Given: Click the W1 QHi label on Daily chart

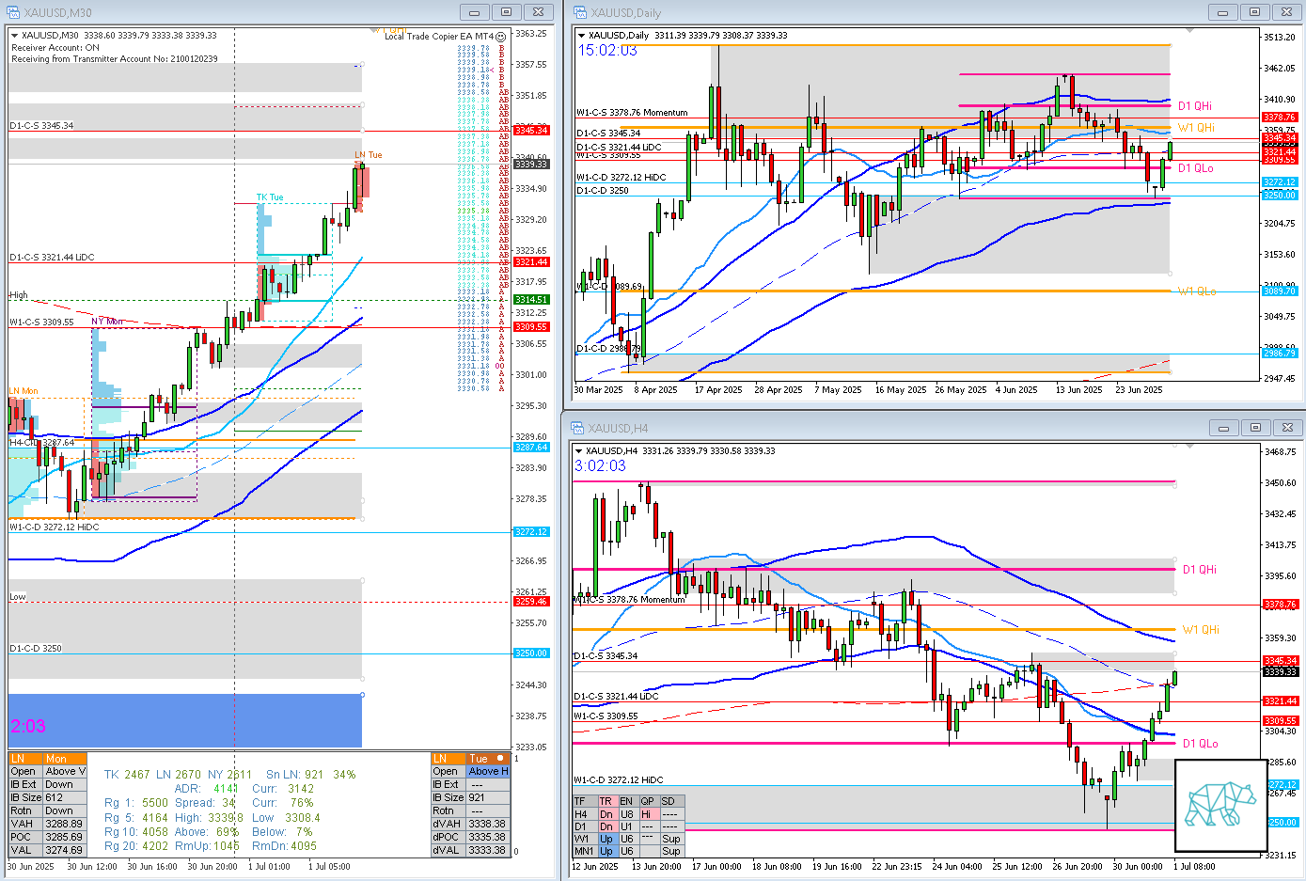Looking at the screenshot, I should [x=1196, y=128].
